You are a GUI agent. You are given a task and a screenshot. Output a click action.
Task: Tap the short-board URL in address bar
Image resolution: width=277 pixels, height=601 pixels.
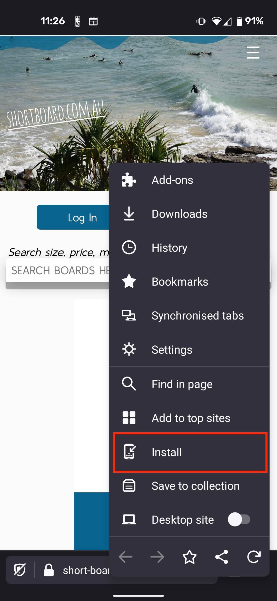(x=86, y=570)
